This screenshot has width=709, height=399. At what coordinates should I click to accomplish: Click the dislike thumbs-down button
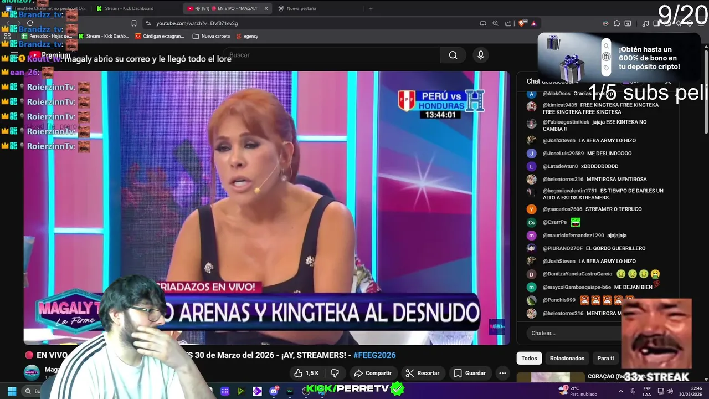pyautogui.click(x=335, y=373)
